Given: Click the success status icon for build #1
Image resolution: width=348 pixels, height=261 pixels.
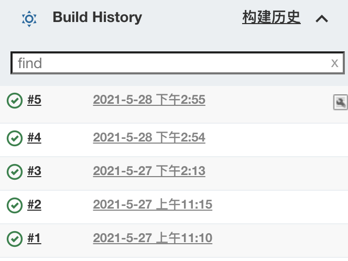Looking at the screenshot, I should (15, 239).
